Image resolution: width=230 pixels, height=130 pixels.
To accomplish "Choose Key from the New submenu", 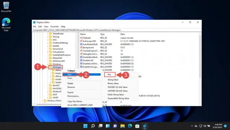I will (x=110, y=75).
